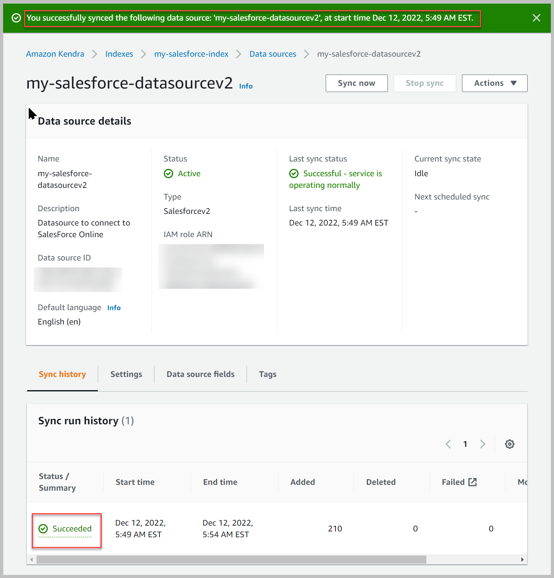Click the description text 'Datasource to connect to SalesForce Online'
Viewport: 554px width, 578px height.
(84, 229)
